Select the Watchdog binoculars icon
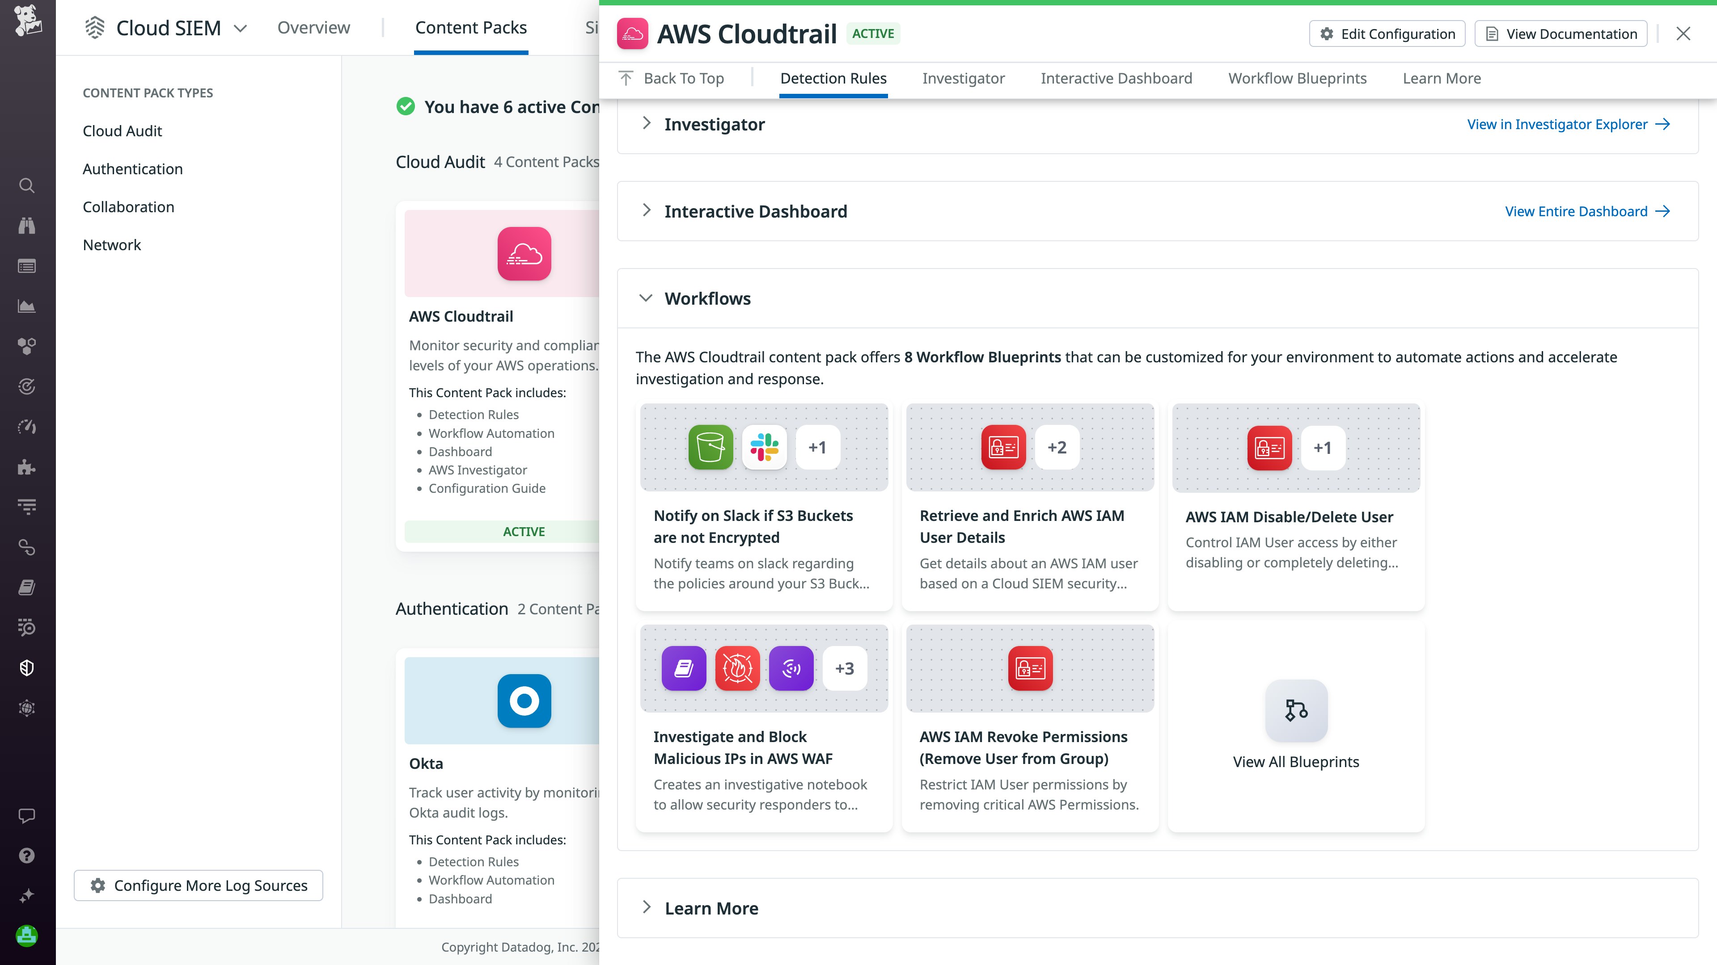The height and width of the screenshot is (965, 1717). [x=27, y=226]
